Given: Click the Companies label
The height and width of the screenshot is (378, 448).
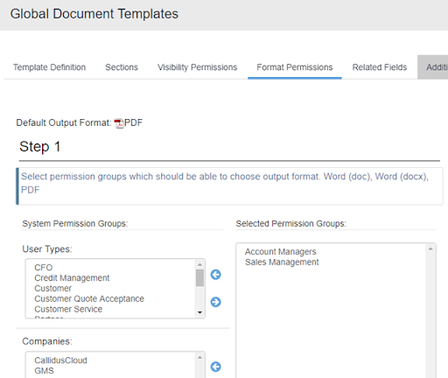Looking at the screenshot, I should (47, 341).
